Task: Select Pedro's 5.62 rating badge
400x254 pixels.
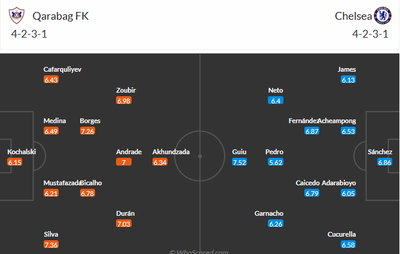Action: [x=275, y=162]
